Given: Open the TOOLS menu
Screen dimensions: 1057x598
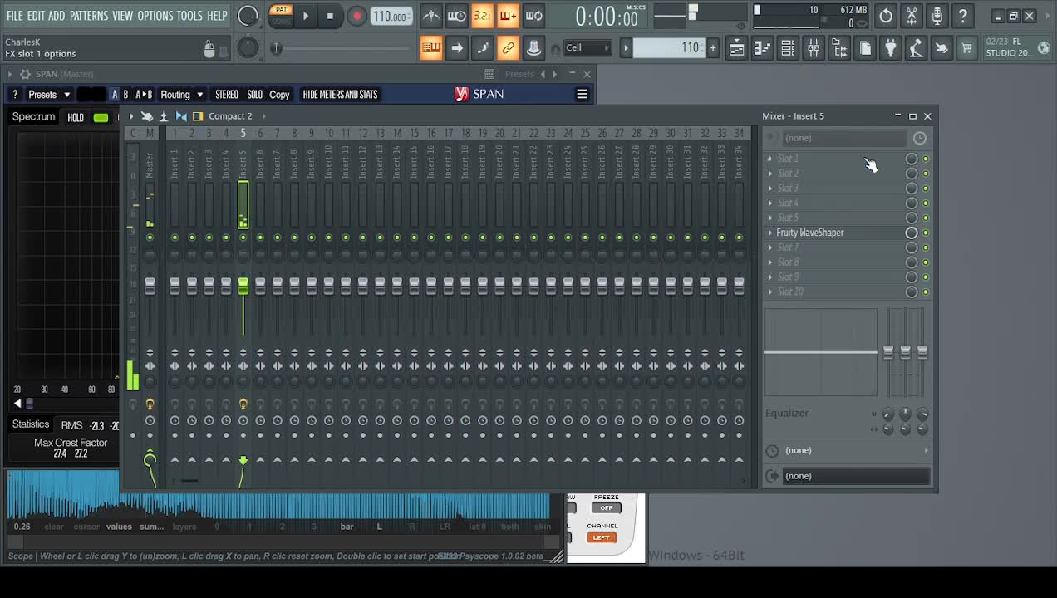Looking at the screenshot, I should pyautogui.click(x=189, y=16).
